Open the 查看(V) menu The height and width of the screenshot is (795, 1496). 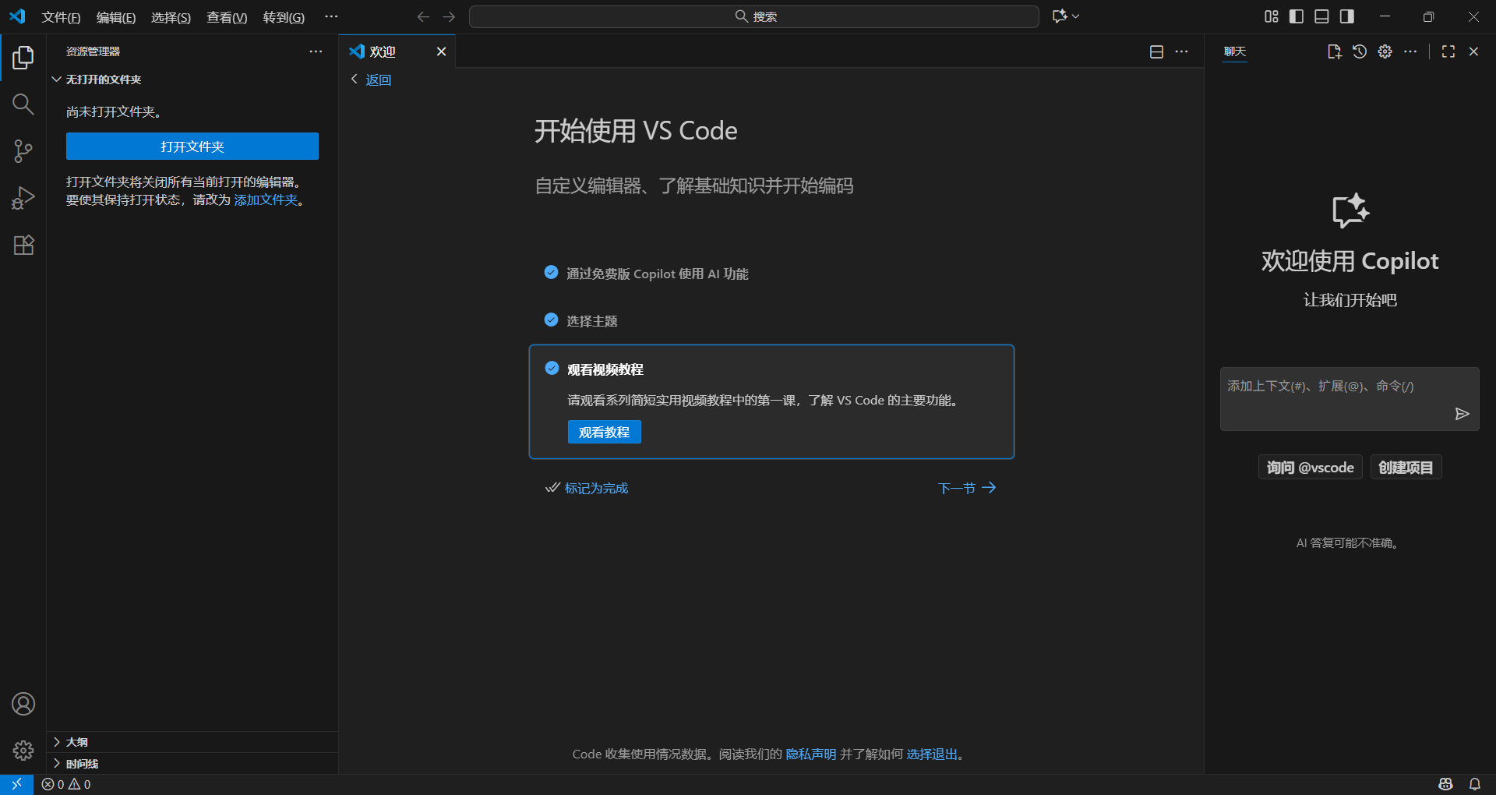(x=226, y=16)
